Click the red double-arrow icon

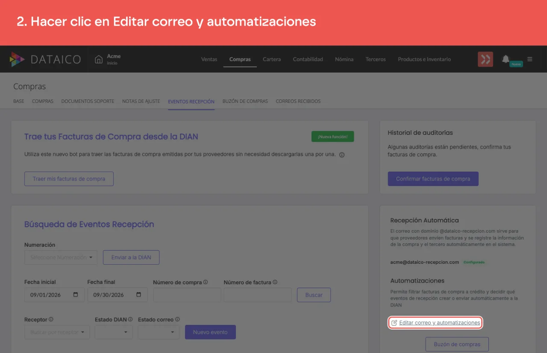485,59
